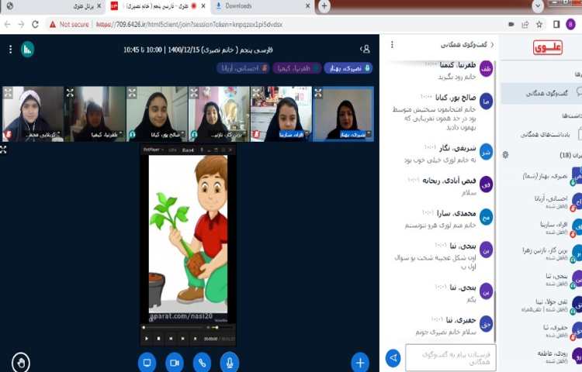Open public chat in the sidebar
Screen dimensions: 582x372
[539, 93]
